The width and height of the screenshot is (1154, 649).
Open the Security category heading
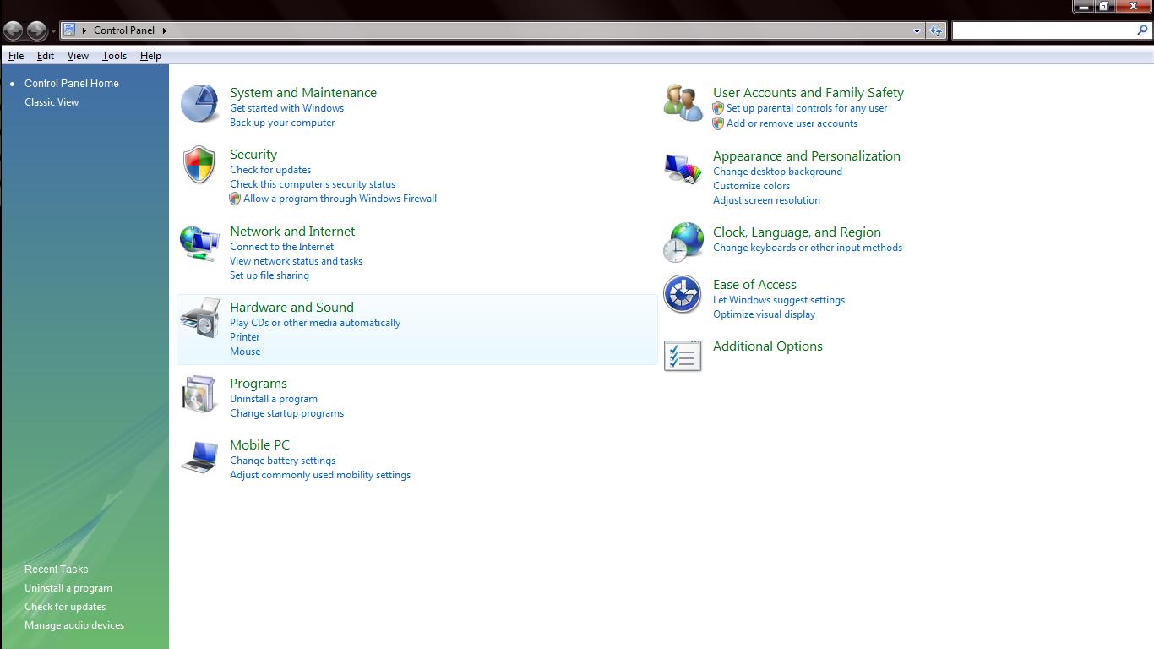tap(253, 155)
